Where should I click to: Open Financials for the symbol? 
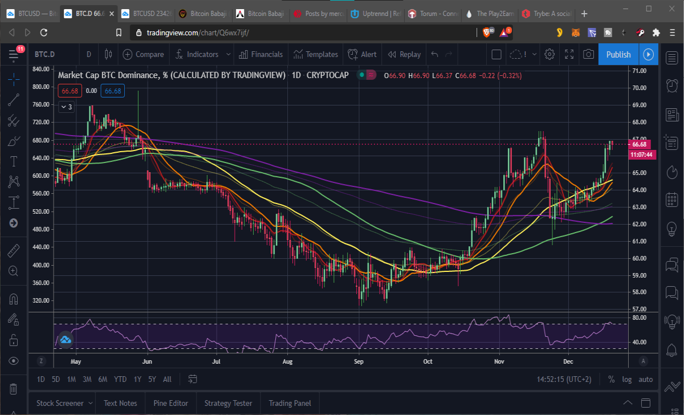[260, 54]
